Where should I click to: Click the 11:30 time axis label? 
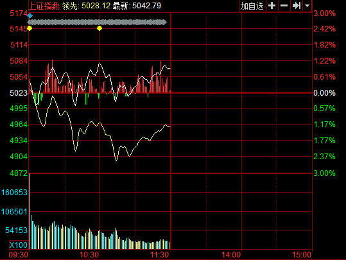tap(160, 255)
